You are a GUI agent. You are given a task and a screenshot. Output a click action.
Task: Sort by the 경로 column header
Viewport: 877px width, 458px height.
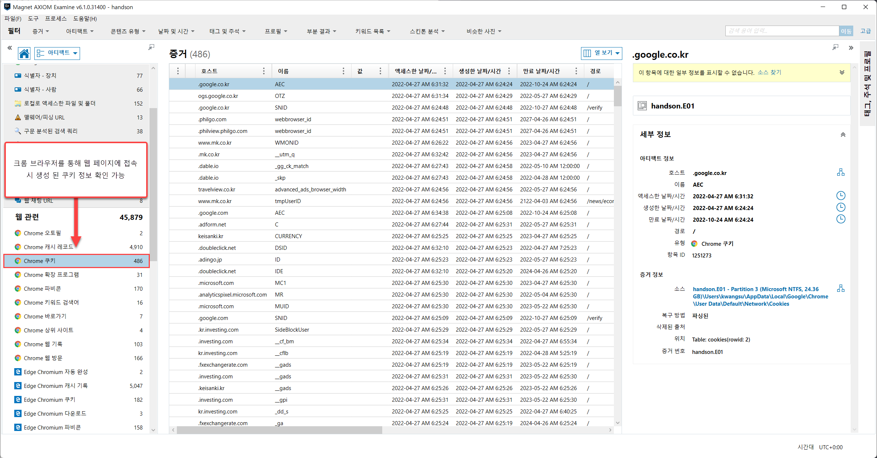coord(595,71)
